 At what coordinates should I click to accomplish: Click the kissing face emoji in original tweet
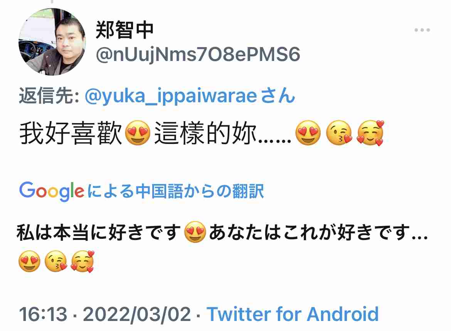pos(339,133)
